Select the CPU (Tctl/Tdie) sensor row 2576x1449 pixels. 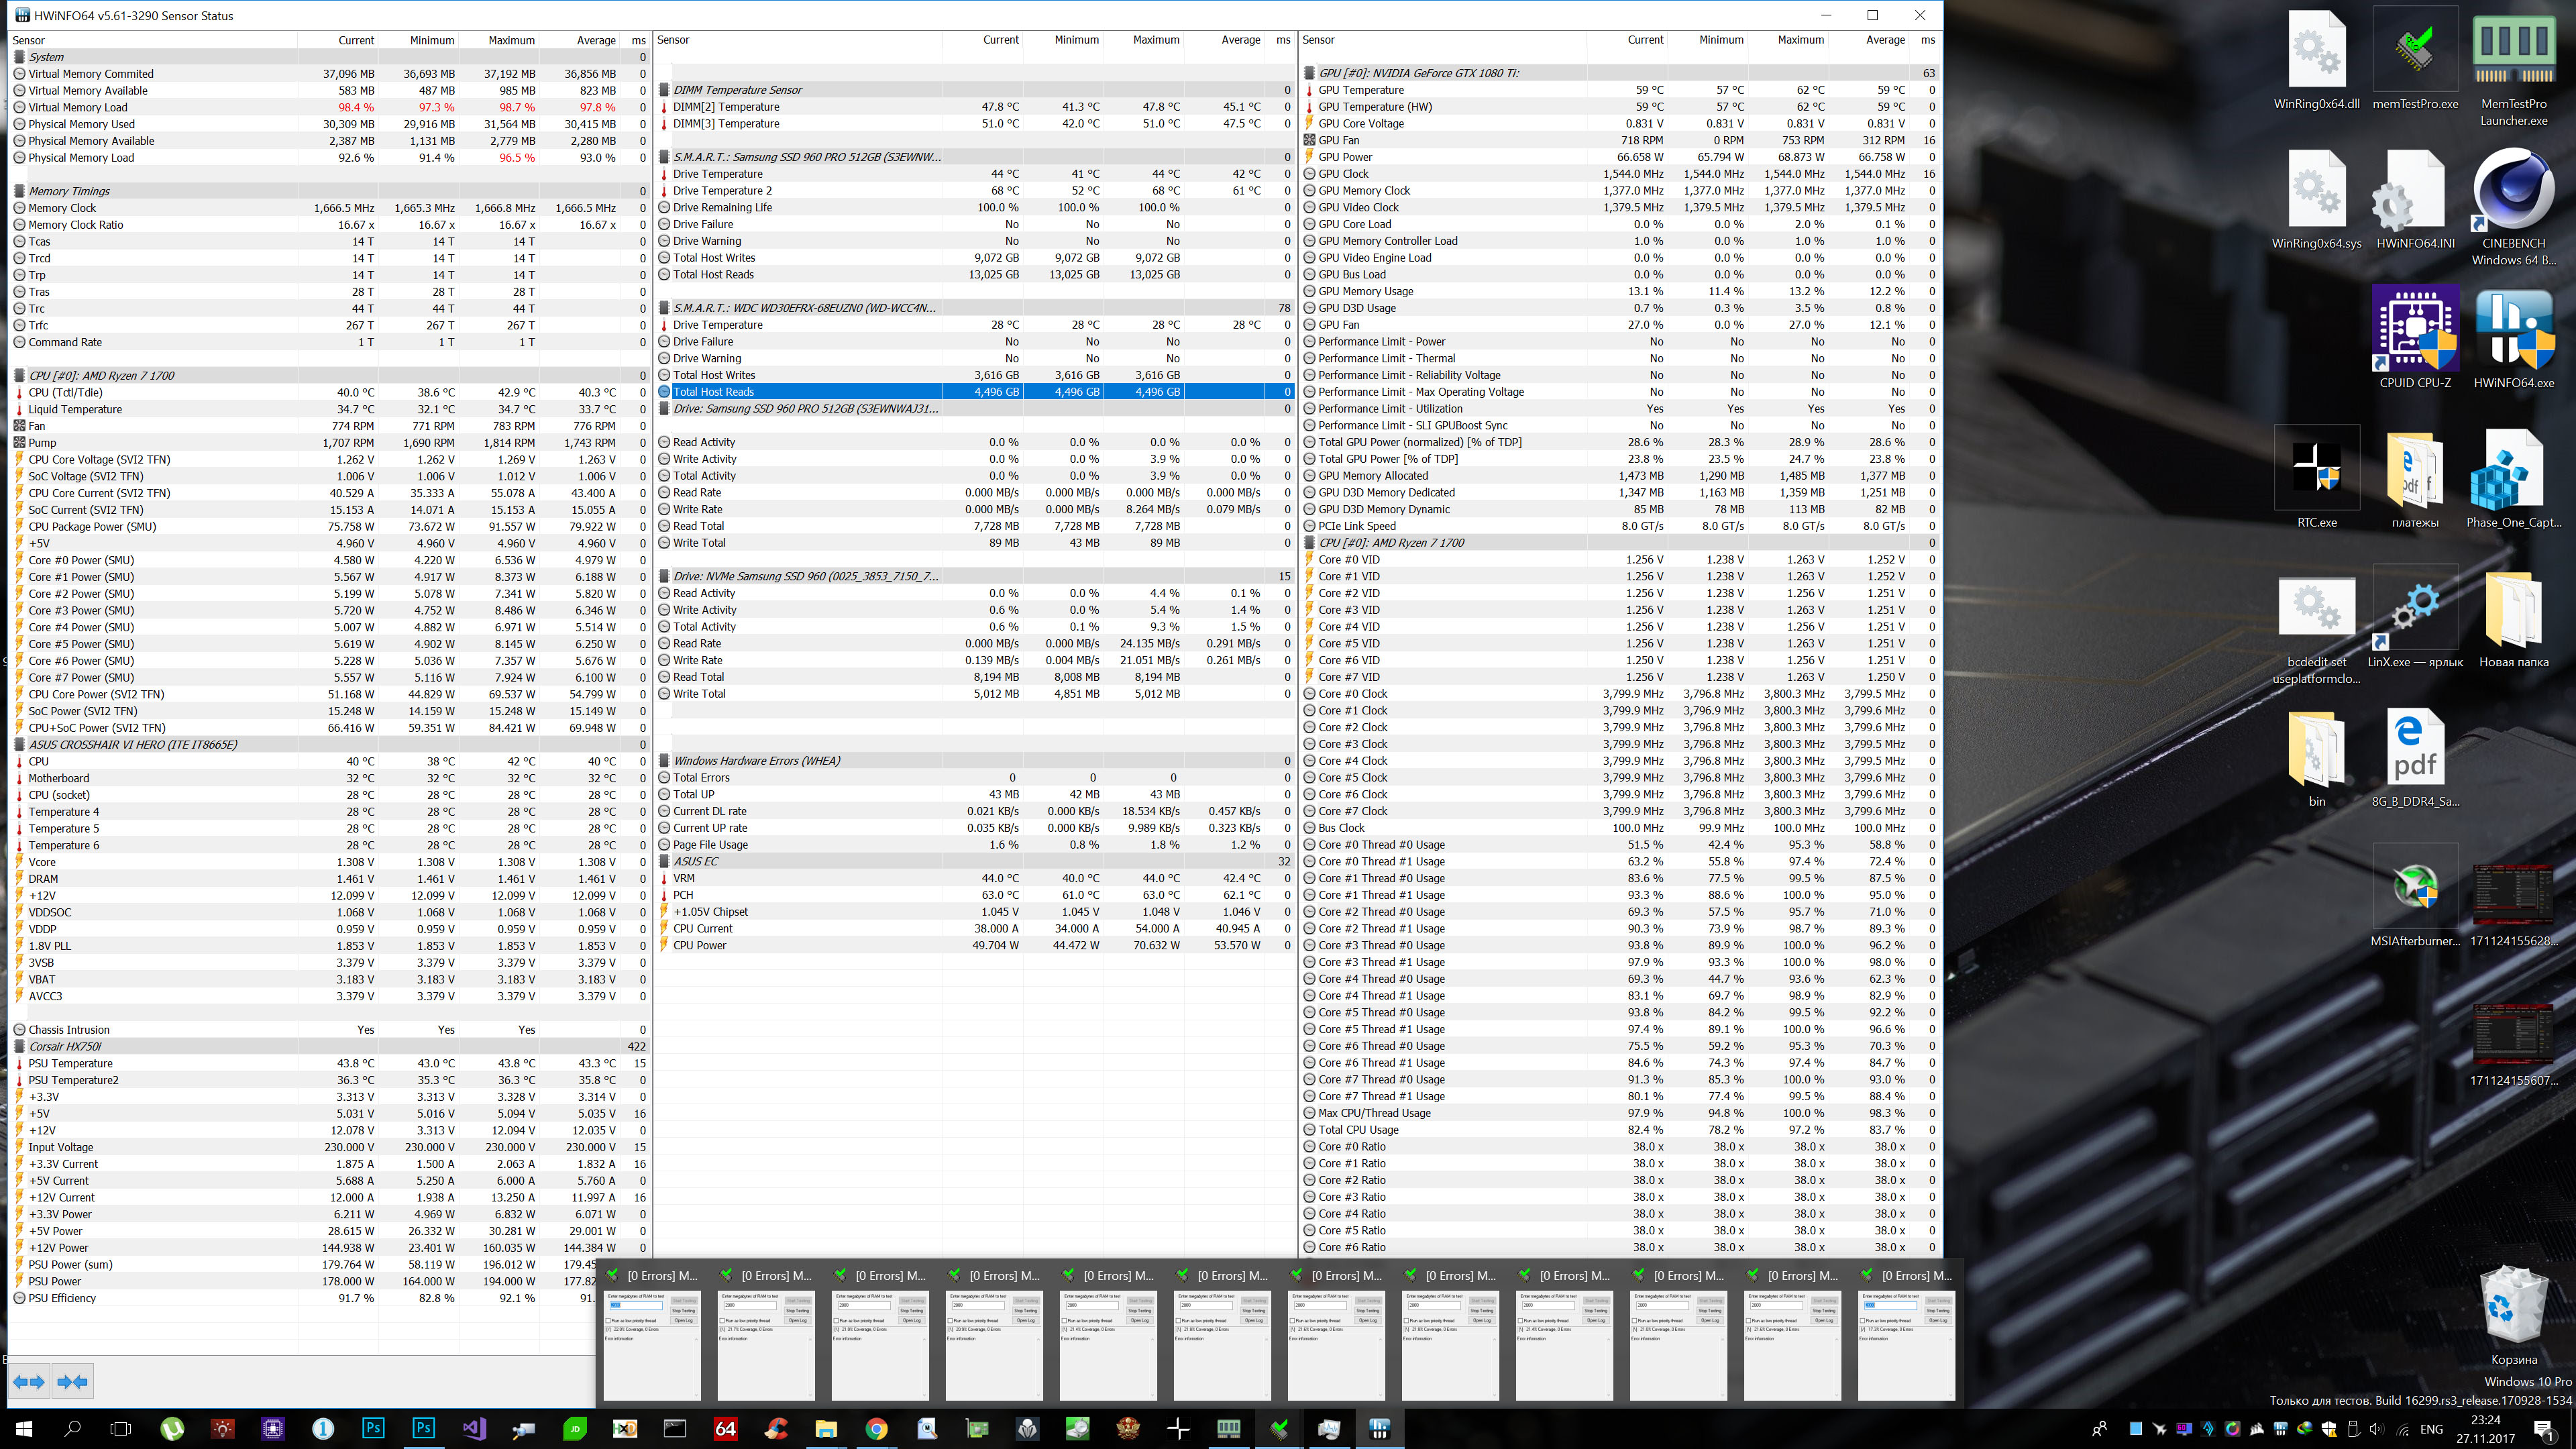66,392
